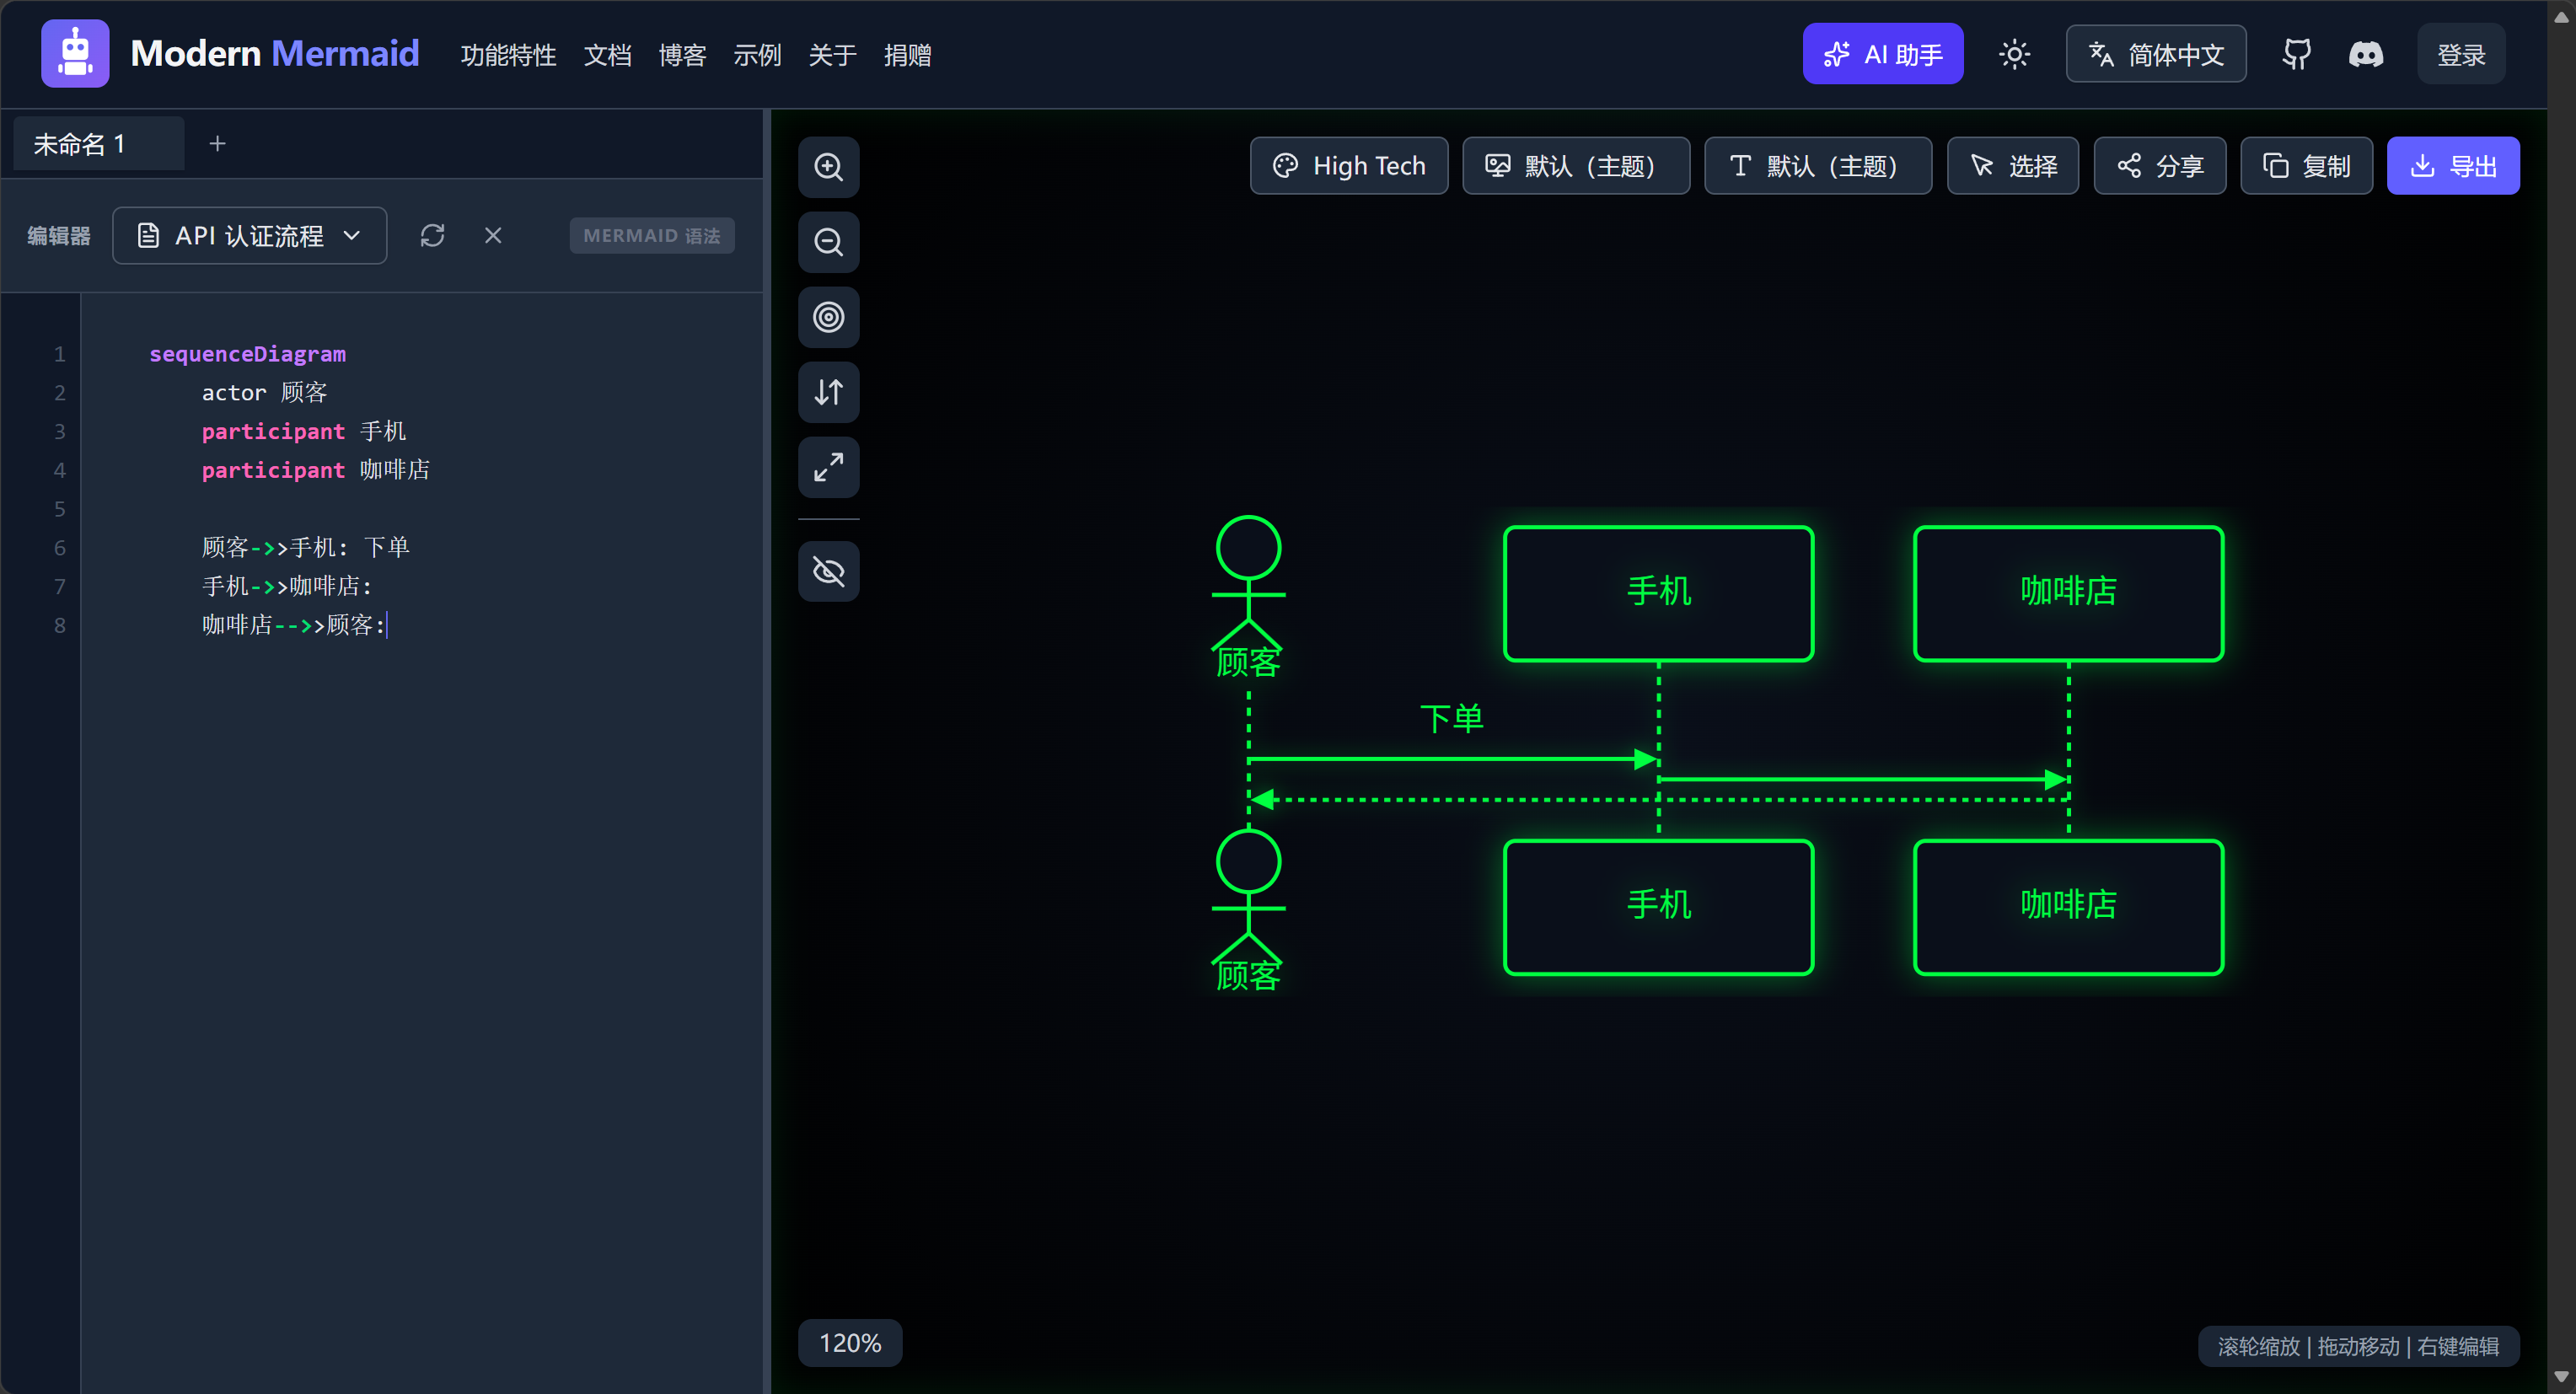The width and height of the screenshot is (2576, 1394).
Task: Click the top 手机 participant box
Action: pos(1658,592)
